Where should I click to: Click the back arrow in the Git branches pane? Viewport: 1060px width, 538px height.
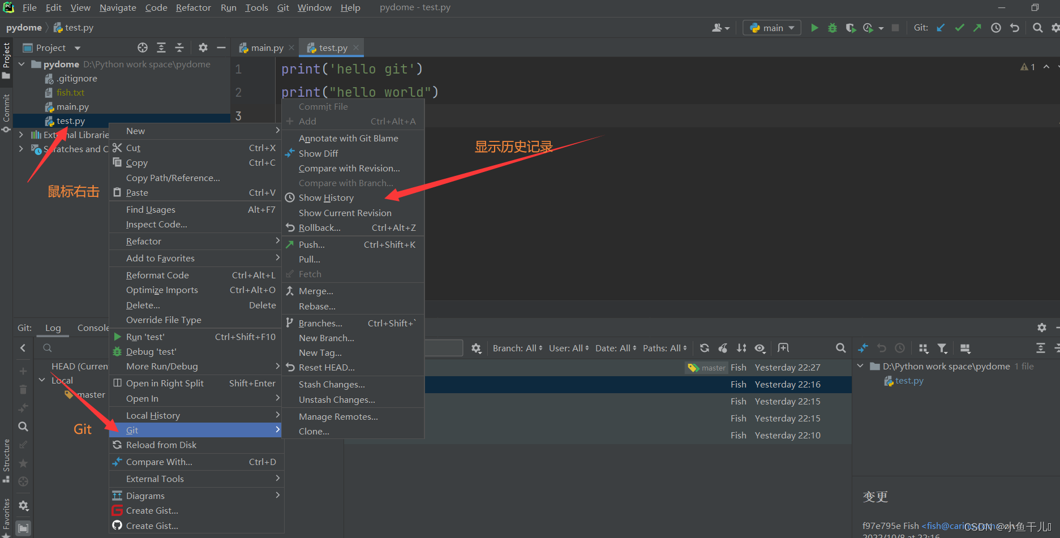(x=23, y=348)
